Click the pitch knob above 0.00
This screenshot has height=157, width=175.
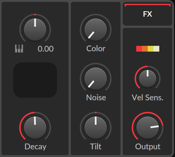(x=35, y=30)
